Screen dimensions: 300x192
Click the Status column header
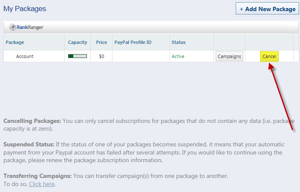179,42
